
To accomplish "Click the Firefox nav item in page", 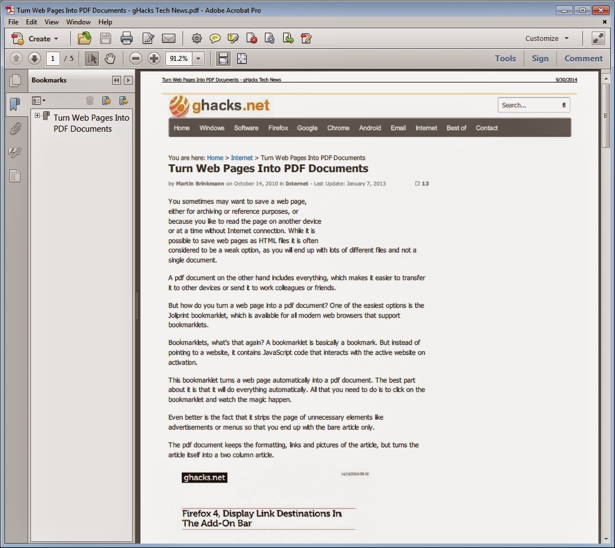I will point(278,128).
